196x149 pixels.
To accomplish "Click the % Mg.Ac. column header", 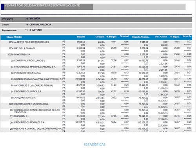I will [175, 37].
